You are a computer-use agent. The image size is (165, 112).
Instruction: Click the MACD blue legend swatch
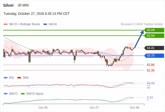(x=6, y=94)
